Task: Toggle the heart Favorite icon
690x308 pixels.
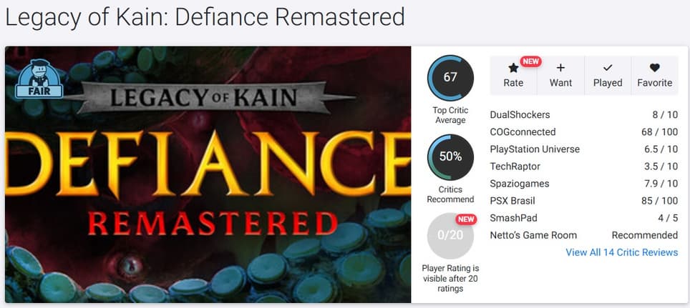Action: (x=654, y=69)
